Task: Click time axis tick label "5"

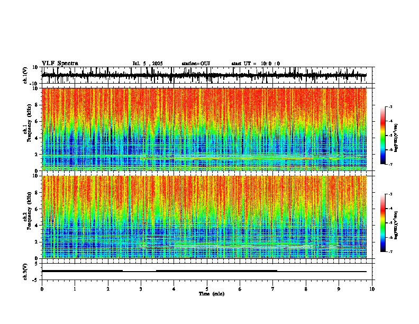Action: point(207,289)
